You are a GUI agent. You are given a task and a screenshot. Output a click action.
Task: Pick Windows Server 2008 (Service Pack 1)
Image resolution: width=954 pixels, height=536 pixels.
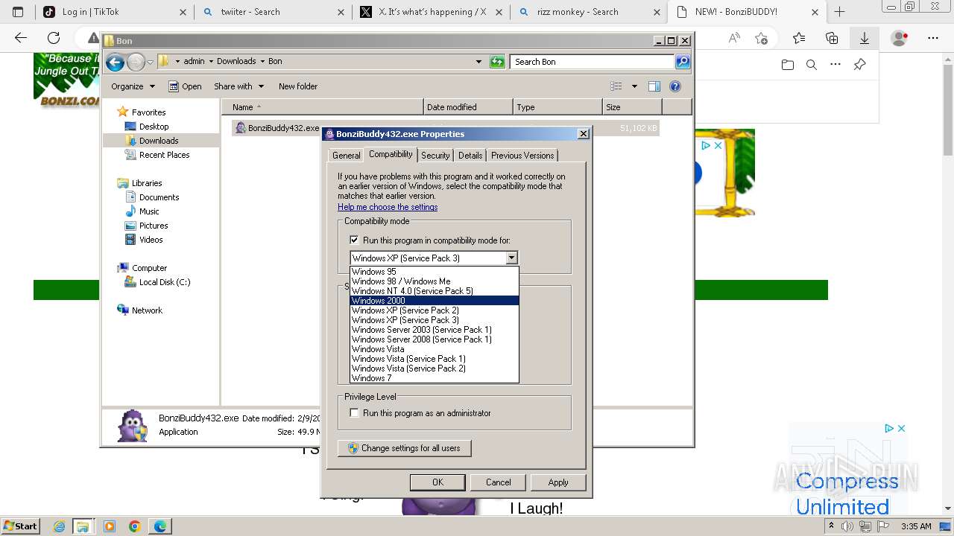[435, 339]
